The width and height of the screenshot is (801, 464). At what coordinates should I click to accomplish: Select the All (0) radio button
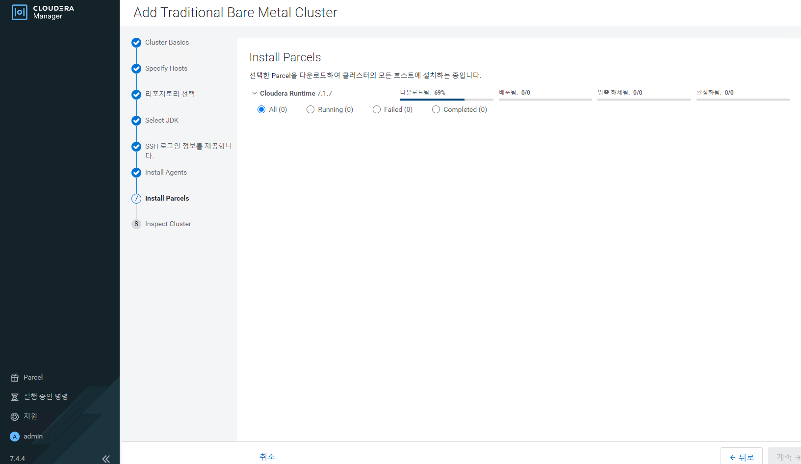click(261, 109)
